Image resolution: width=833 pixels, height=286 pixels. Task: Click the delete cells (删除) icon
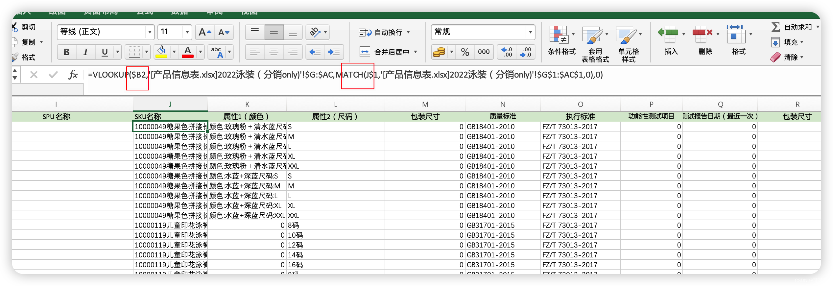(x=702, y=34)
